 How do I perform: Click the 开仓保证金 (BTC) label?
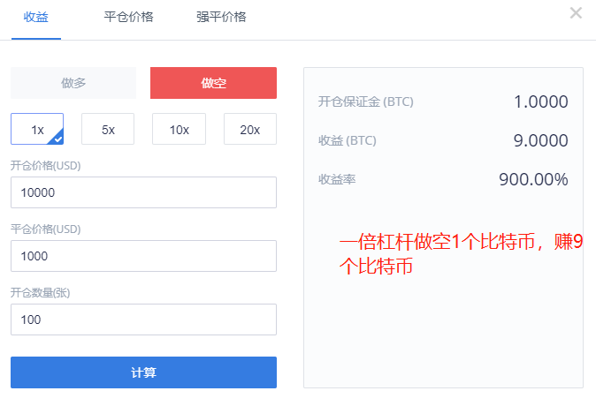pyautogui.click(x=366, y=101)
